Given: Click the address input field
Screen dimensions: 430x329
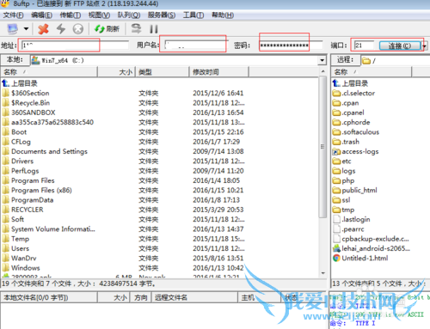Looking at the screenshot, I should (x=75, y=46).
